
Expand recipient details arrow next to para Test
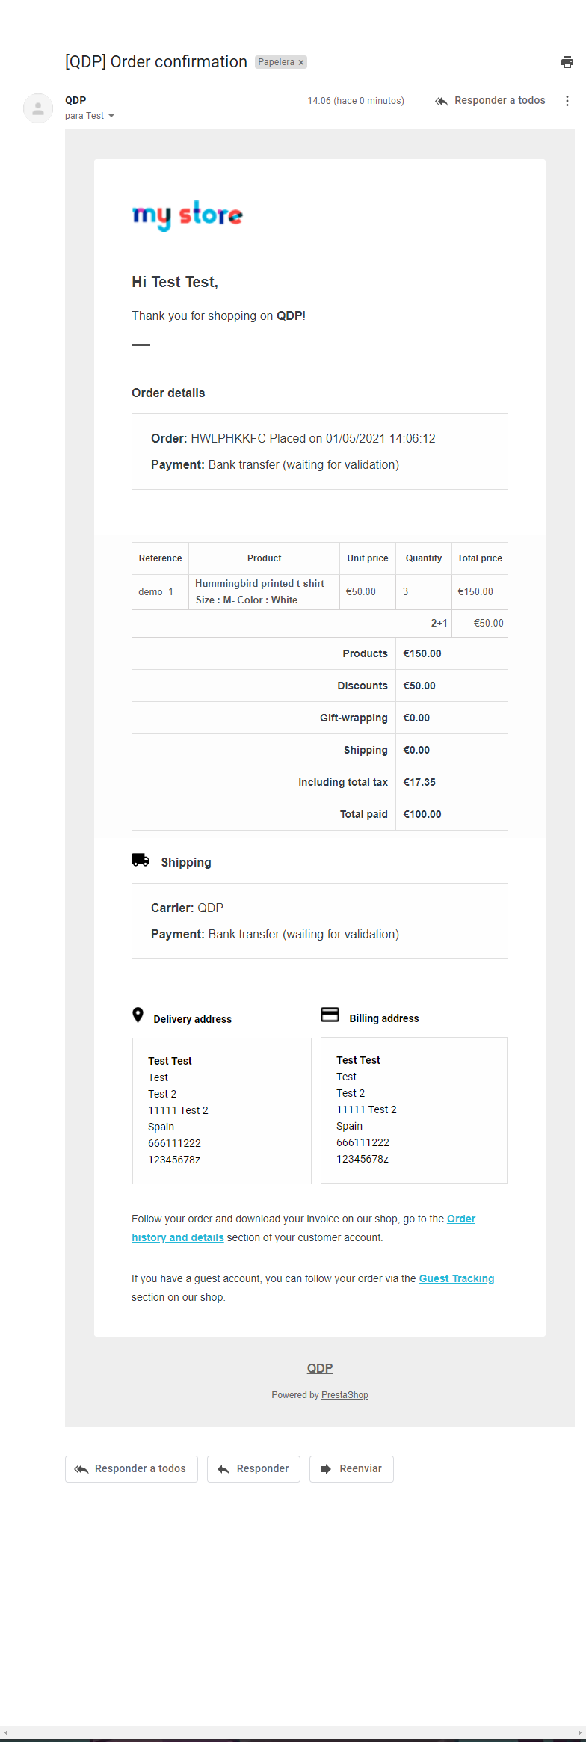(111, 116)
